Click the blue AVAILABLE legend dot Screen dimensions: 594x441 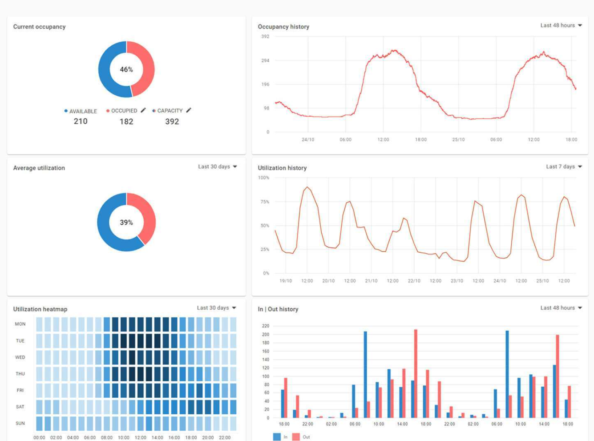[66, 111]
